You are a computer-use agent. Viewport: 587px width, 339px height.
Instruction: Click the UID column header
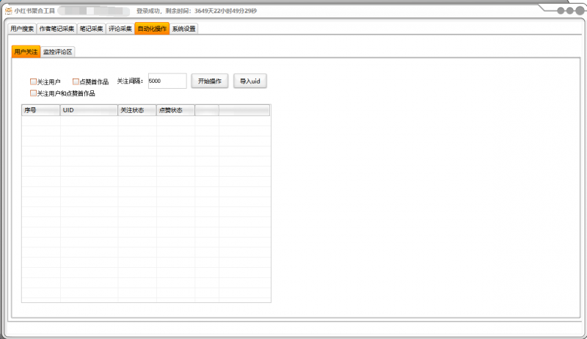(89, 110)
